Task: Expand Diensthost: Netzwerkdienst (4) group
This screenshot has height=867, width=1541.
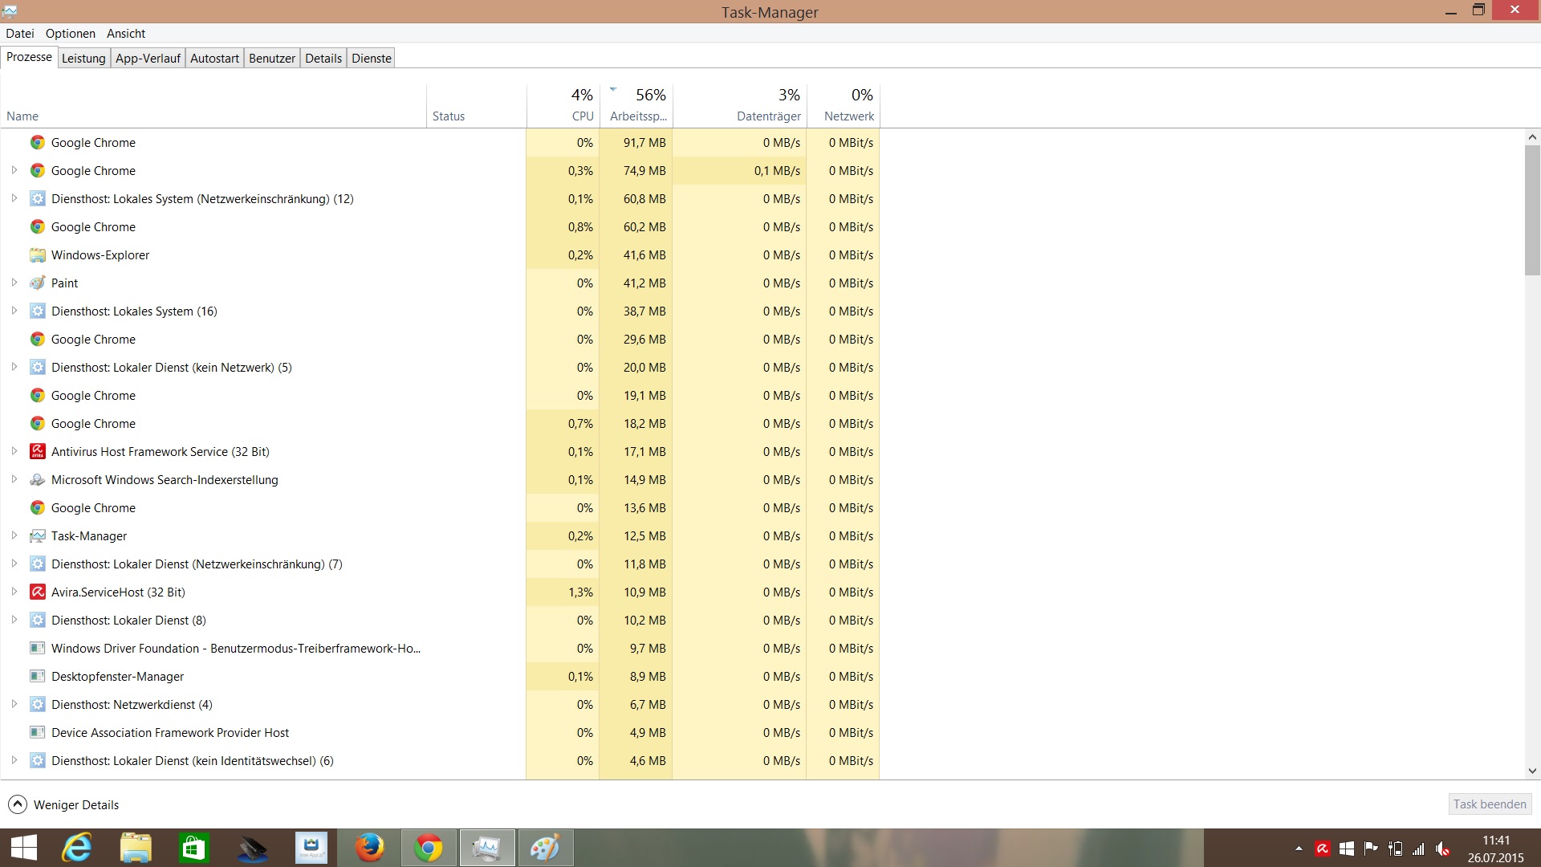Action: (14, 704)
